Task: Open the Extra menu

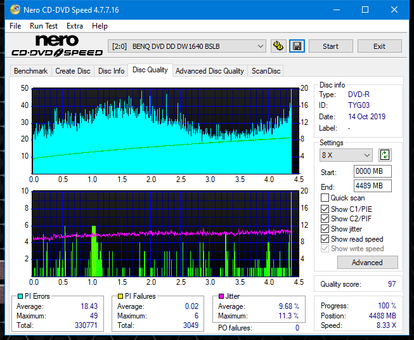Action: click(x=74, y=26)
